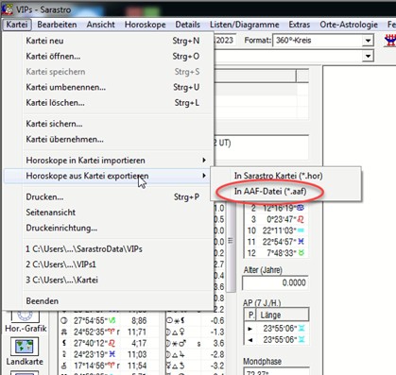Open the Listen/Diagramme menu

pos(245,25)
